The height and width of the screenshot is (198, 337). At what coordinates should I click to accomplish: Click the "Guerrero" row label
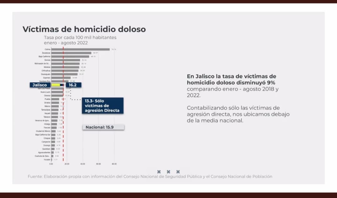click(x=46, y=78)
